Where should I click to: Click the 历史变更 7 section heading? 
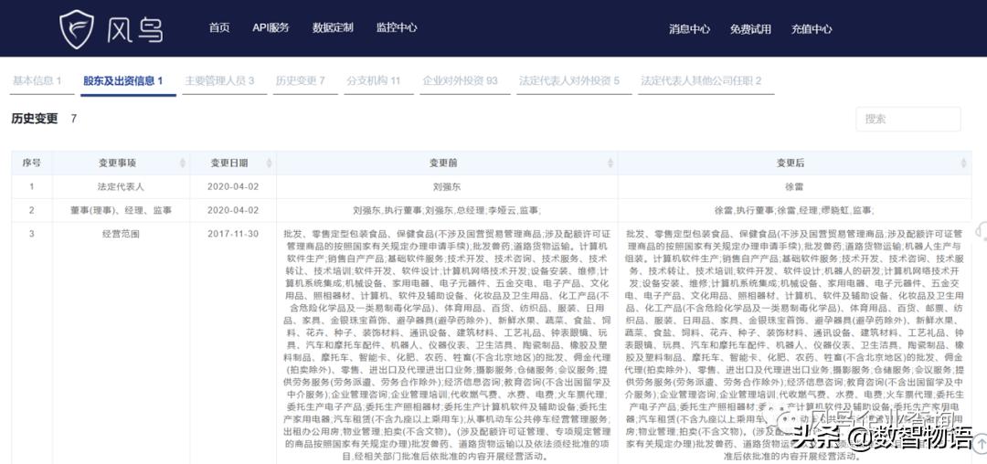pyautogui.click(x=44, y=119)
